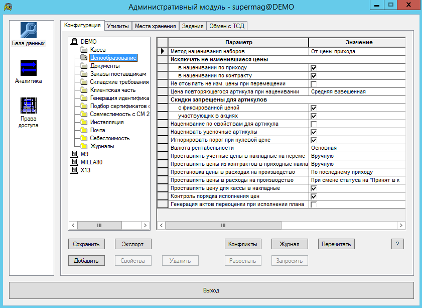Switch to the Утилиты tab
This screenshot has height=308, width=422.
coord(118,26)
